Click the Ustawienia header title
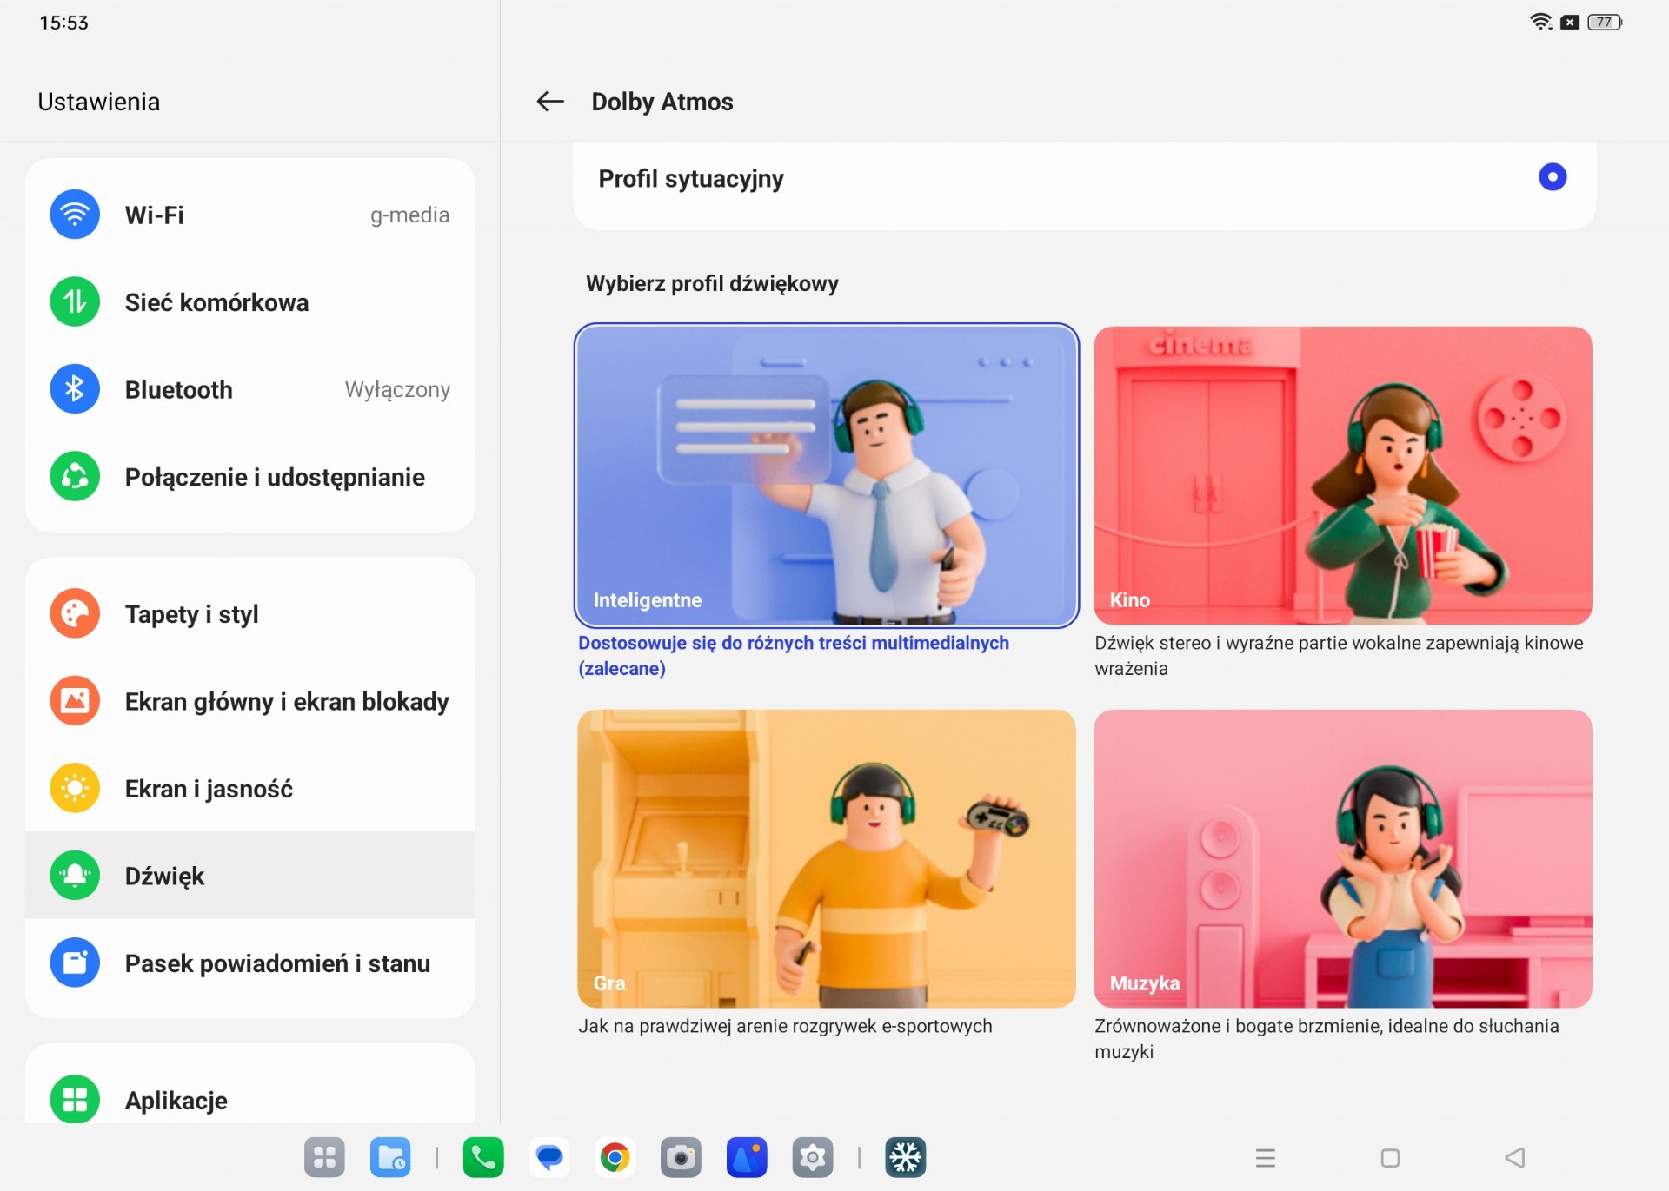1669x1191 pixels. click(98, 102)
